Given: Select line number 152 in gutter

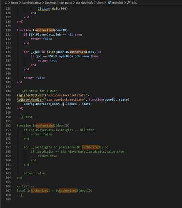Looking at the screenshot, I should point(8,126).
